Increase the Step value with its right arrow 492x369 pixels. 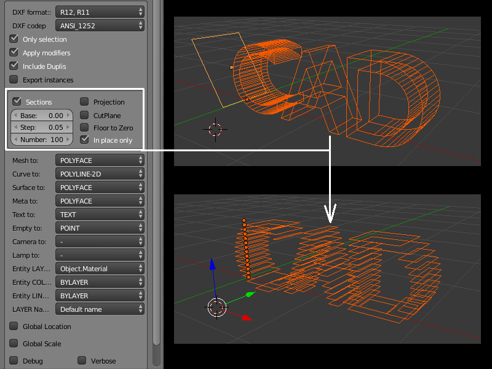[x=68, y=127]
